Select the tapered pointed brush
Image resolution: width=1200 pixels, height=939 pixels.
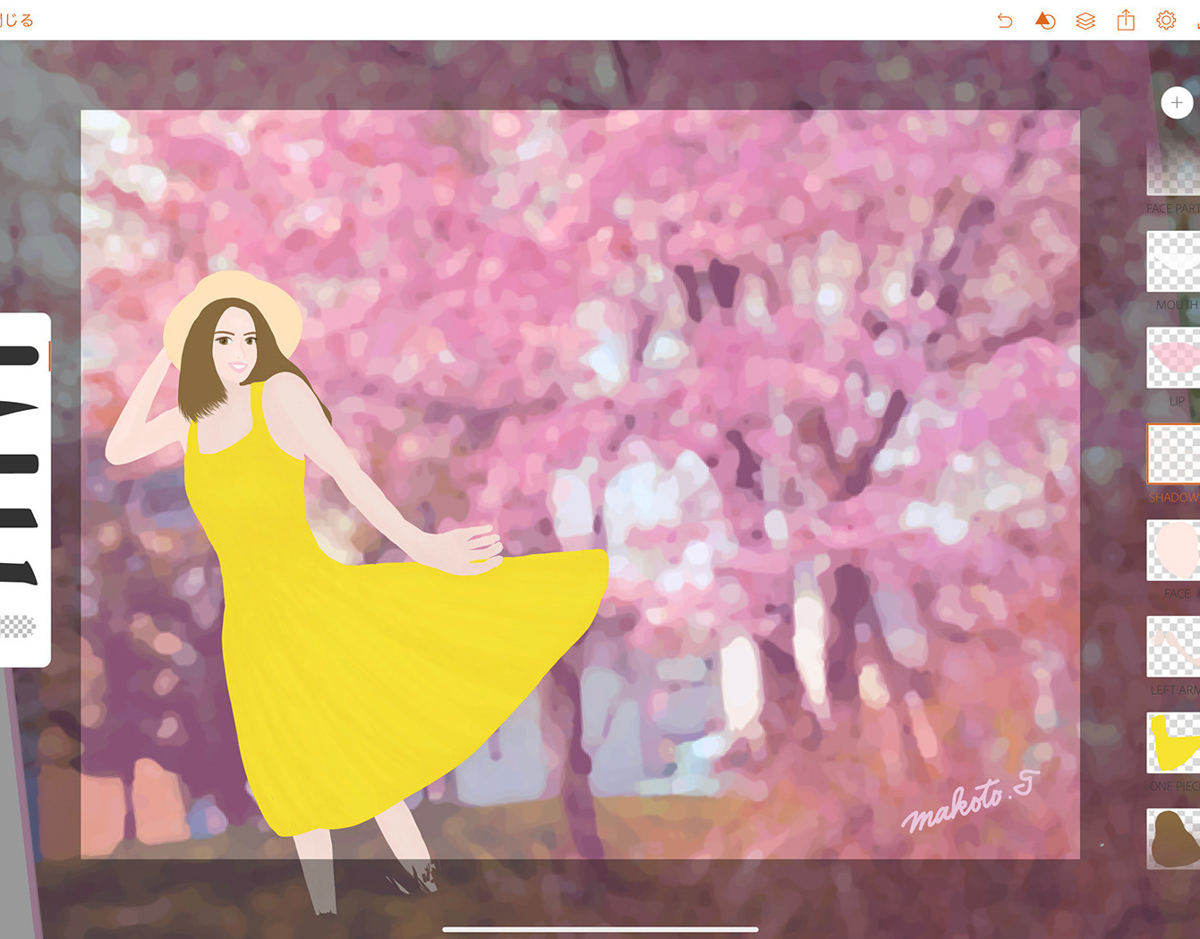coord(20,409)
